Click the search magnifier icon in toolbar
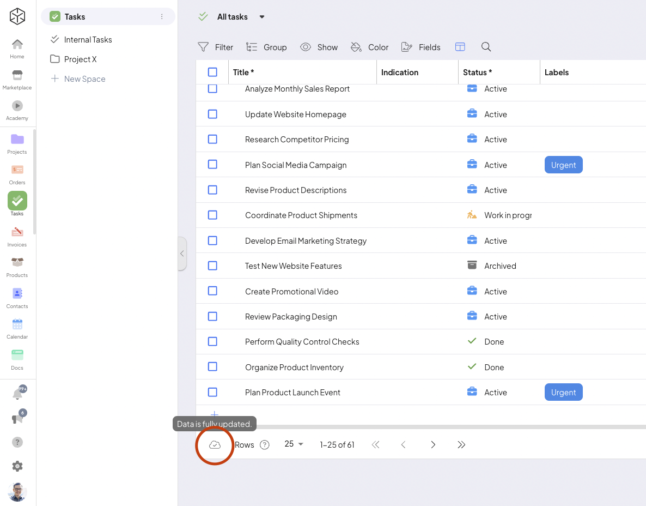The width and height of the screenshot is (646, 506). click(x=486, y=47)
